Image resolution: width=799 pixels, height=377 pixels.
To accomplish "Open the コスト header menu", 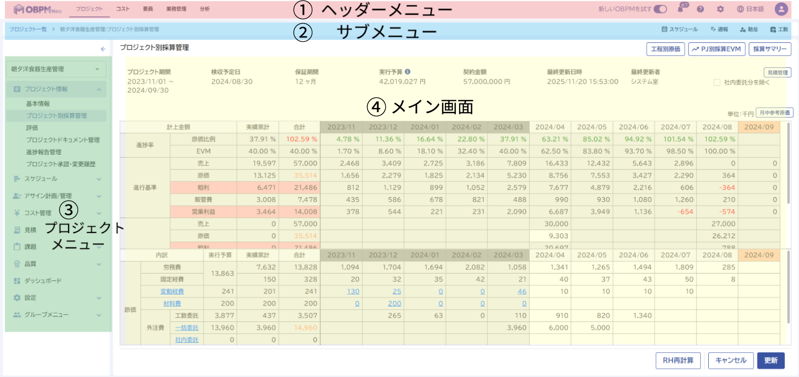I will pyautogui.click(x=123, y=9).
